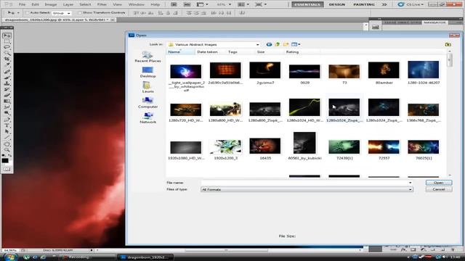
Task: Open the File menu
Action: 22,4
